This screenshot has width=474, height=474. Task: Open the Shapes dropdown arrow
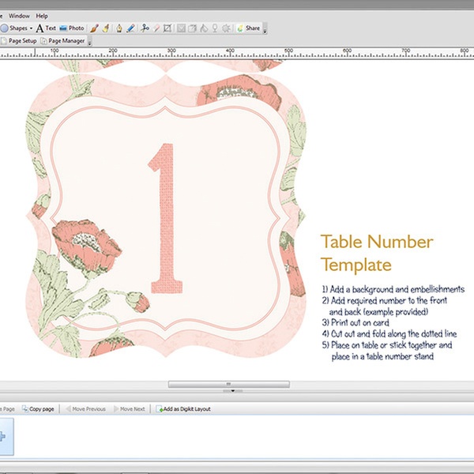point(31,28)
